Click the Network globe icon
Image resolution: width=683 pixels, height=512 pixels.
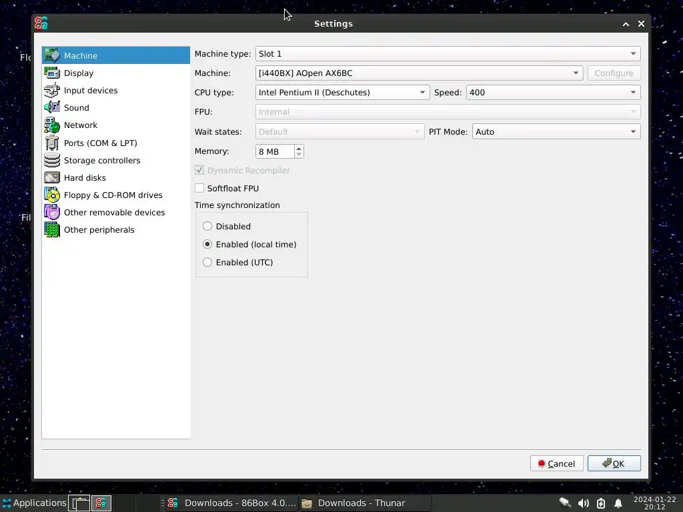coord(52,125)
